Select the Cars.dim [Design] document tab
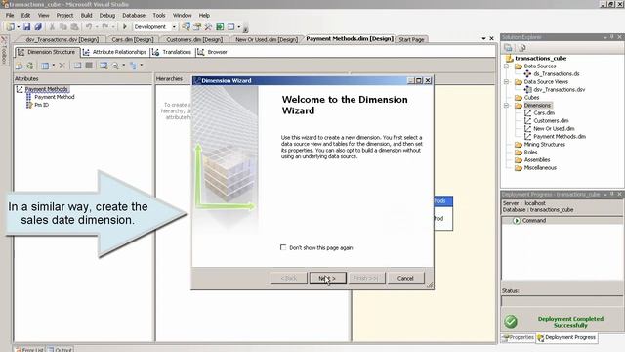Screen dimensions: 625x352 (133, 39)
